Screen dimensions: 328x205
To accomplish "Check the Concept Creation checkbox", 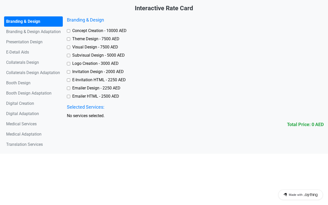I will point(68,31).
